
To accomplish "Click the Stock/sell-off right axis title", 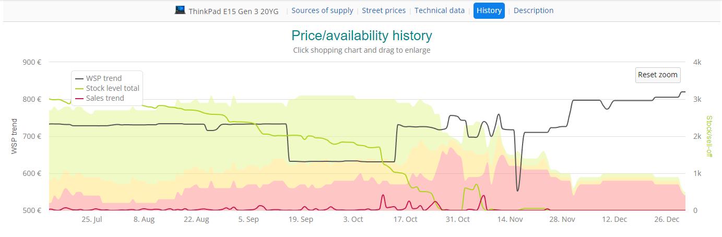I will [709, 136].
